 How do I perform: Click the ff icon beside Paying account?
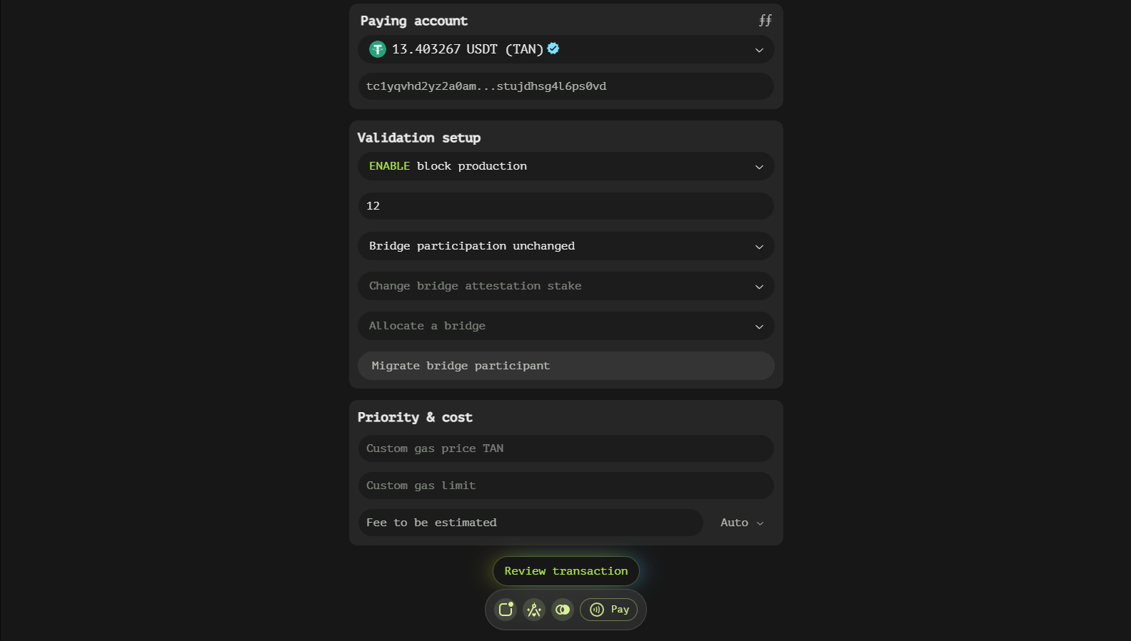point(765,21)
